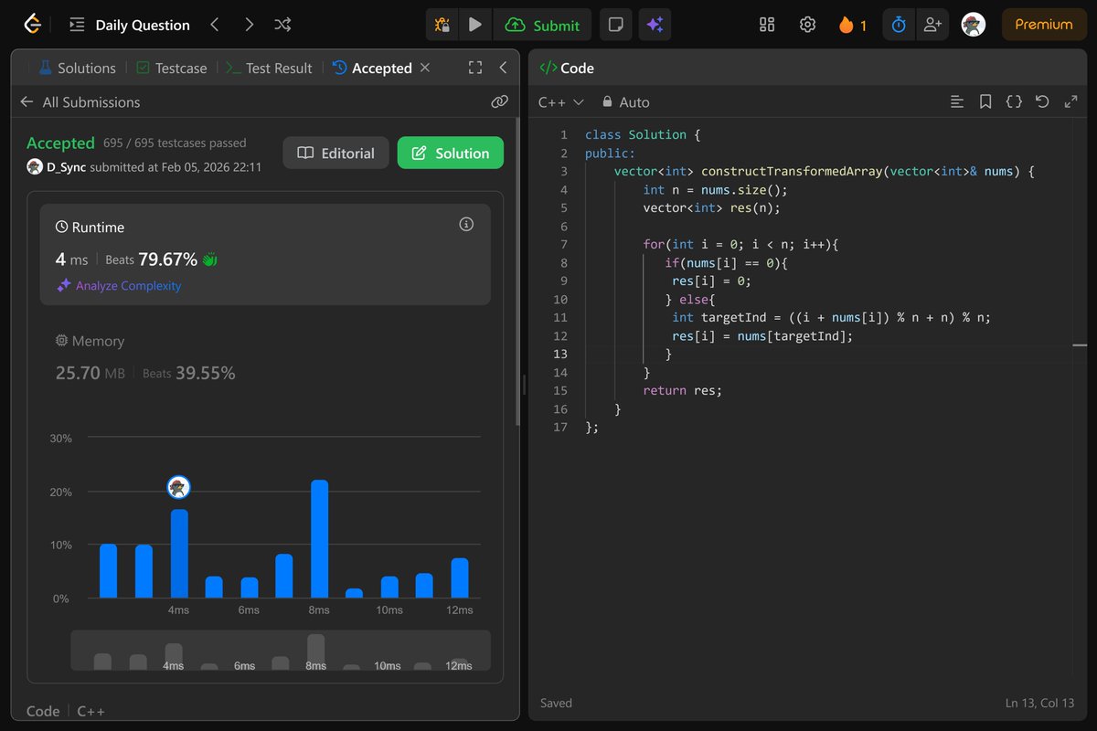The height and width of the screenshot is (731, 1097).
Task: Open settings gear icon
Action: tap(807, 25)
